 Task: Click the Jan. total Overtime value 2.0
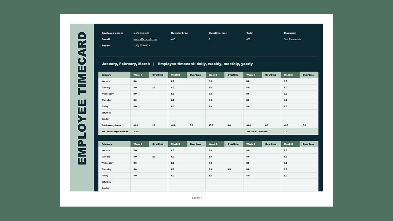tap(286, 131)
